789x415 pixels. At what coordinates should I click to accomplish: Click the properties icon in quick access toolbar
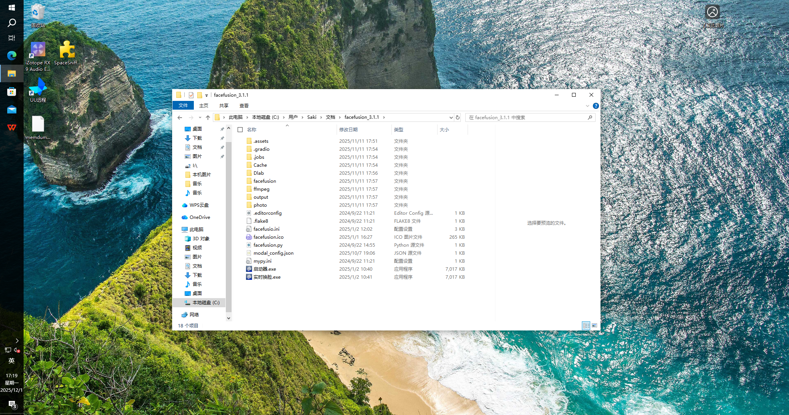191,95
